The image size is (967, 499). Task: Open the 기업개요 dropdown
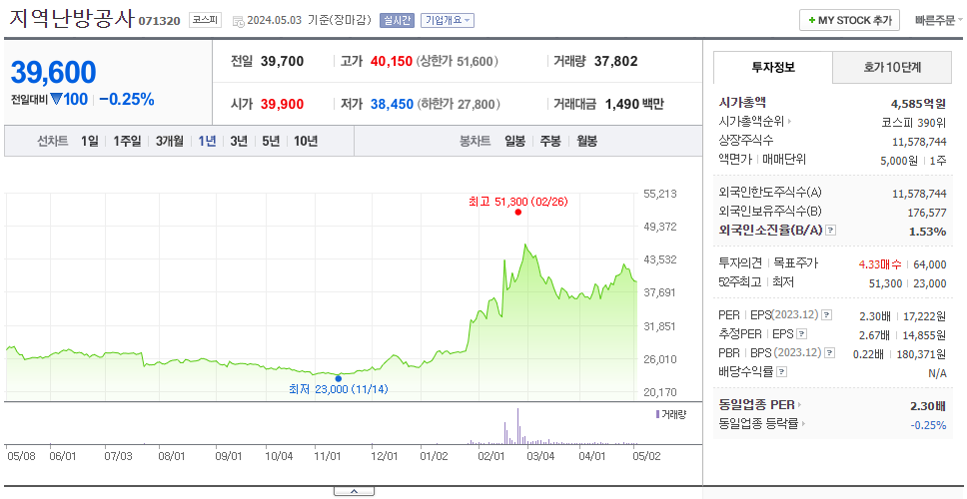click(448, 20)
